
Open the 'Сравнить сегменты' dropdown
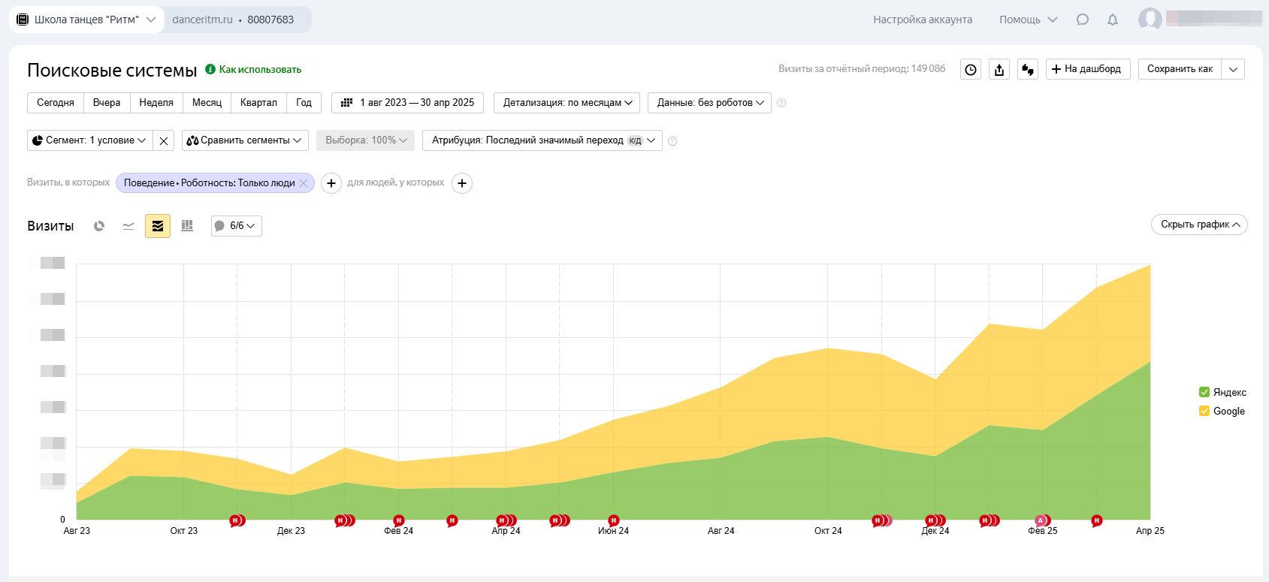tap(245, 140)
